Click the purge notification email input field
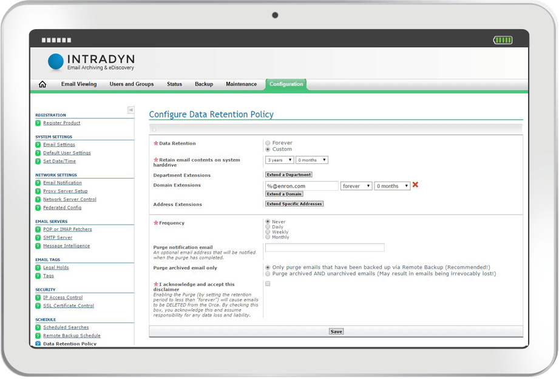The width and height of the screenshot is (559, 379). tap(325, 247)
